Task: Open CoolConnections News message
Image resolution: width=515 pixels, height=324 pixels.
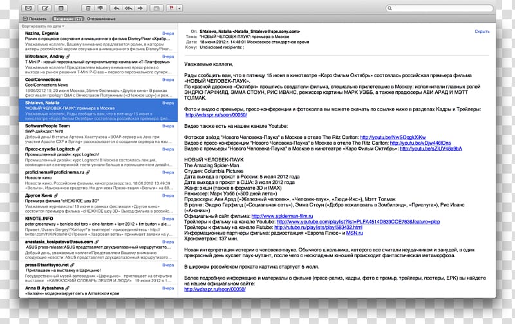Action: (x=98, y=87)
